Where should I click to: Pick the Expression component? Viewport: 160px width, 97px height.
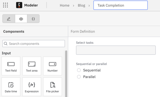tap(32, 87)
